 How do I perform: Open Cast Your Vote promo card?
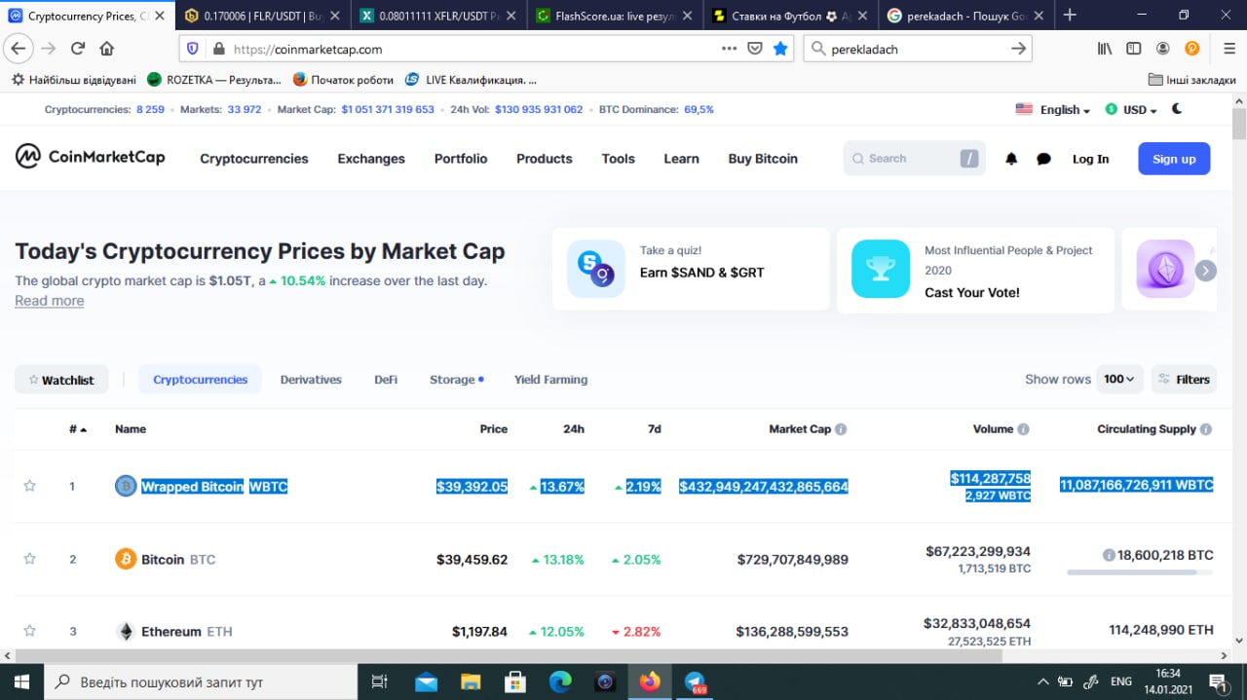tap(975, 271)
